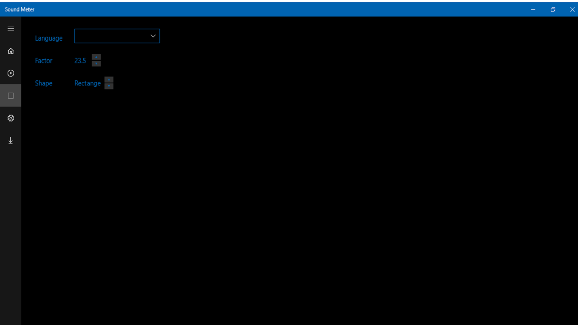Go to the Home page icon

[x=11, y=51]
